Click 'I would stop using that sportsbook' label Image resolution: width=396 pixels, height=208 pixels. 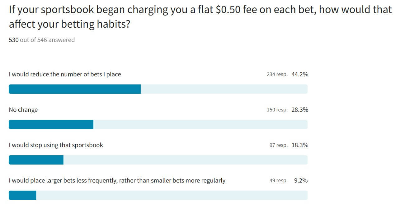click(x=56, y=145)
